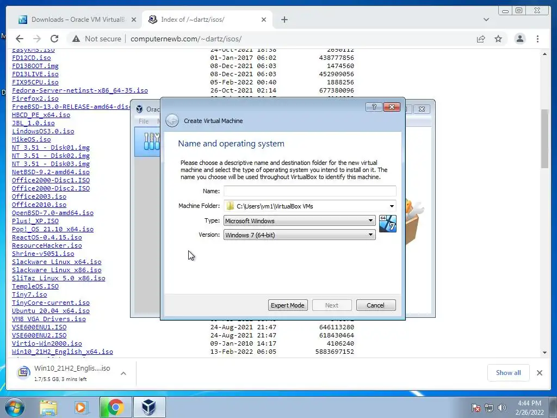Open File Explorer from taskbar
557x418 pixels.
[48, 407]
